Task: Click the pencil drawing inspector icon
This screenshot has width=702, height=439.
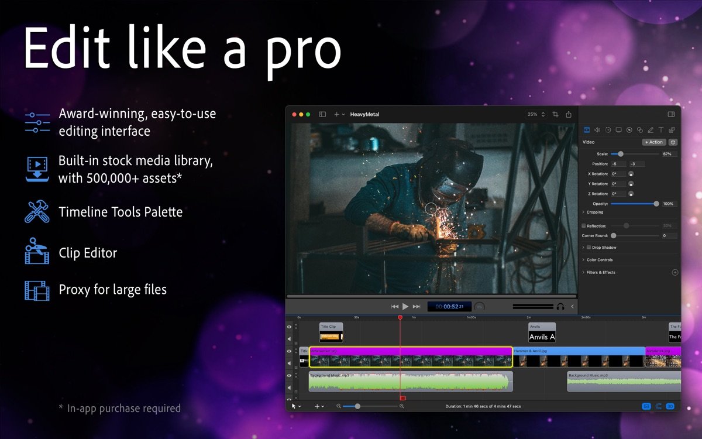Action: pyautogui.click(x=651, y=130)
